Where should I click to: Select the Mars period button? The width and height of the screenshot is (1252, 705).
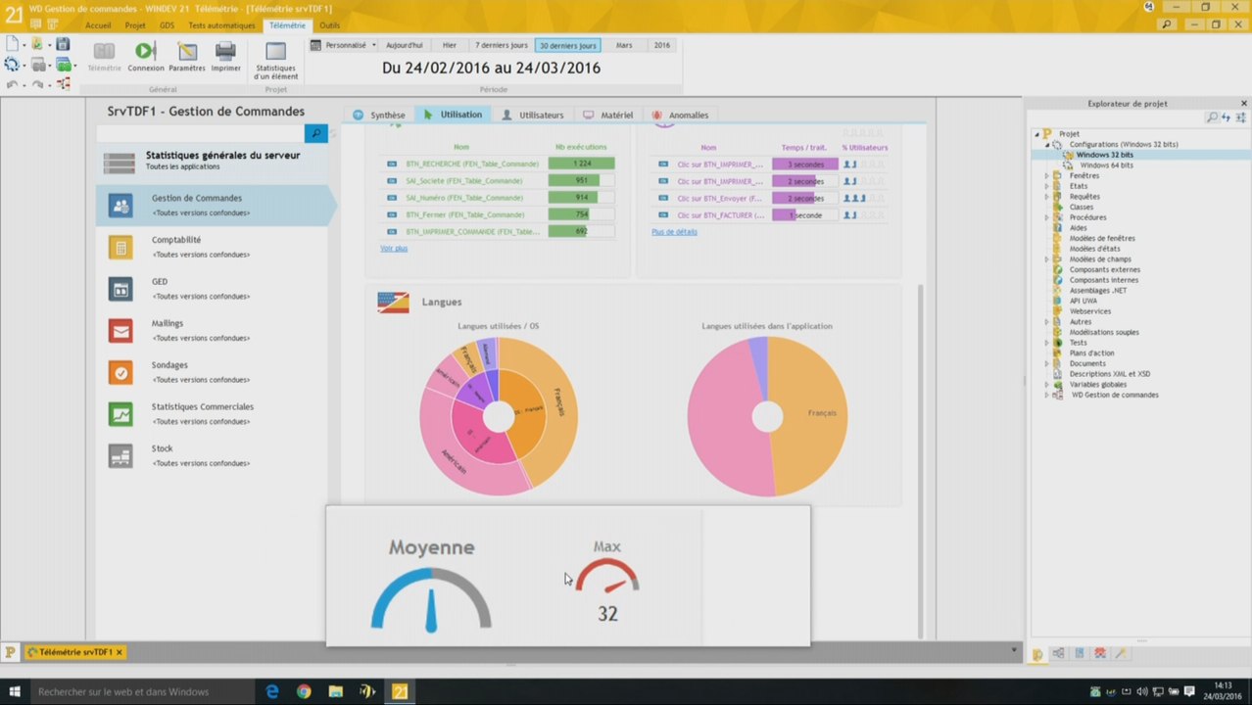[624, 45]
